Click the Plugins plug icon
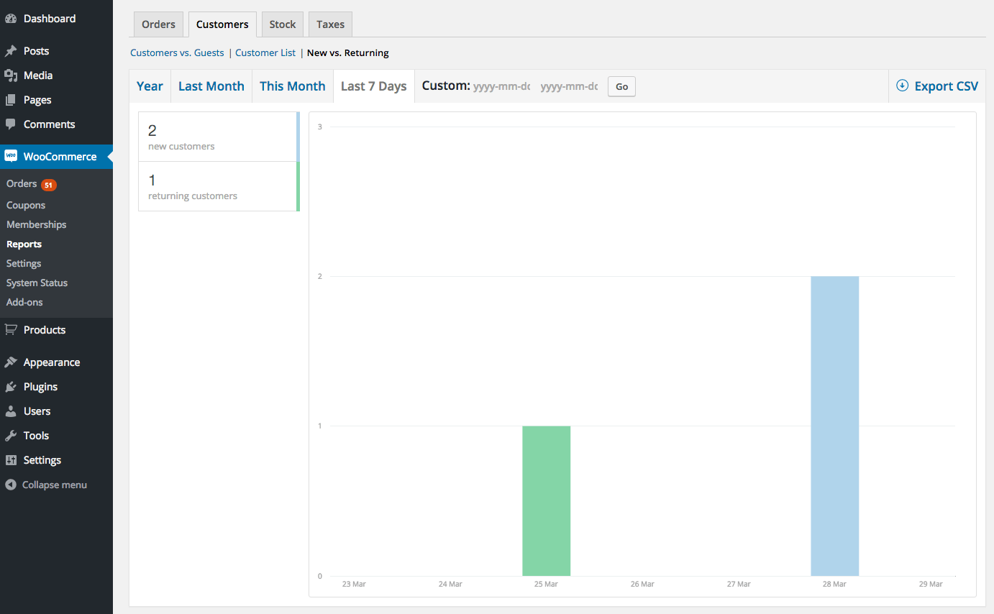Viewport: 994px width, 614px height. tap(11, 387)
